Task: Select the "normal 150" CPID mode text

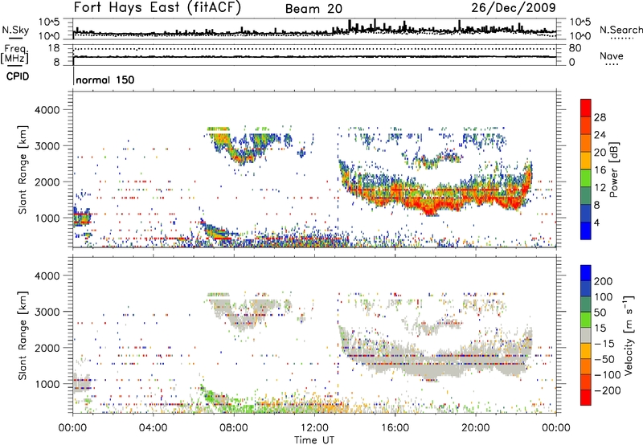Action: 105,80
